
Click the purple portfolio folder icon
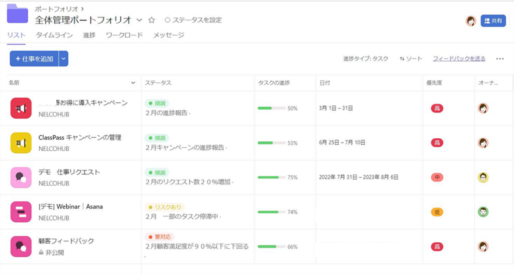pos(18,14)
